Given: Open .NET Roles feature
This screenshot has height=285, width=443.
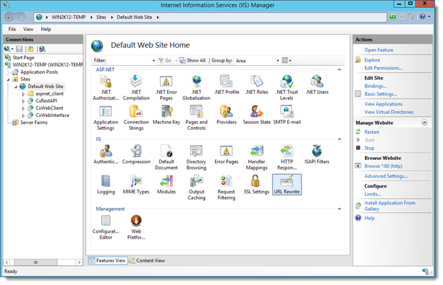Looking at the screenshot, I should [x=256, y=85].
